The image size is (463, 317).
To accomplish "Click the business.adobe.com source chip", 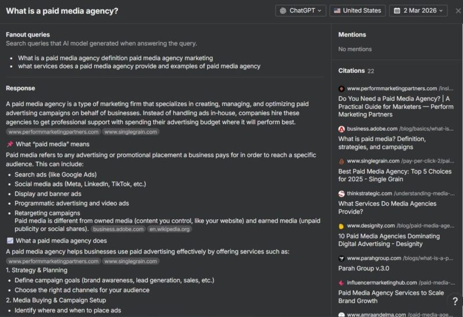I will pos(118,229).
